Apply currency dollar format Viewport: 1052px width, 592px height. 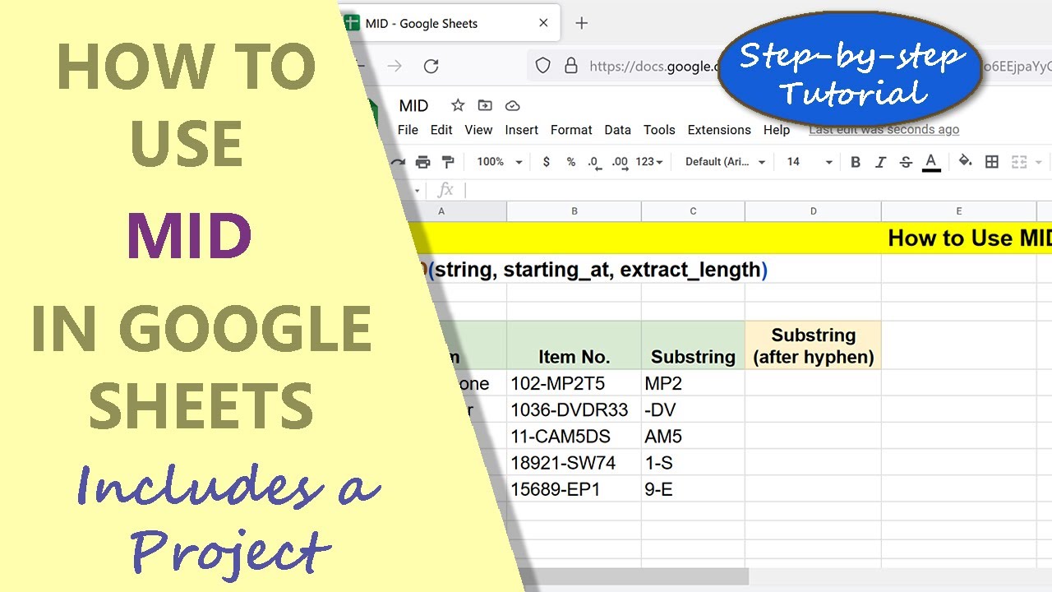pyautogui.click(x=547, y=162)
